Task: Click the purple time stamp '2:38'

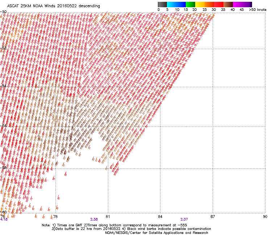Action: (94, 219)
